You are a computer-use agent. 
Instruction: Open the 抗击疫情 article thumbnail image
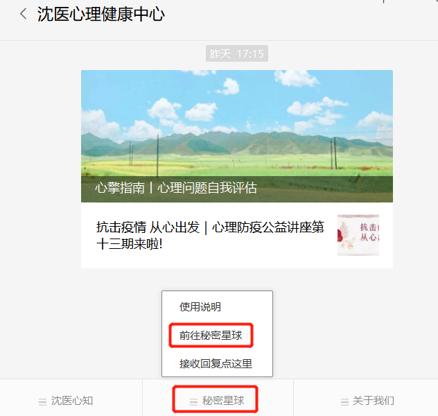[358, 235]
